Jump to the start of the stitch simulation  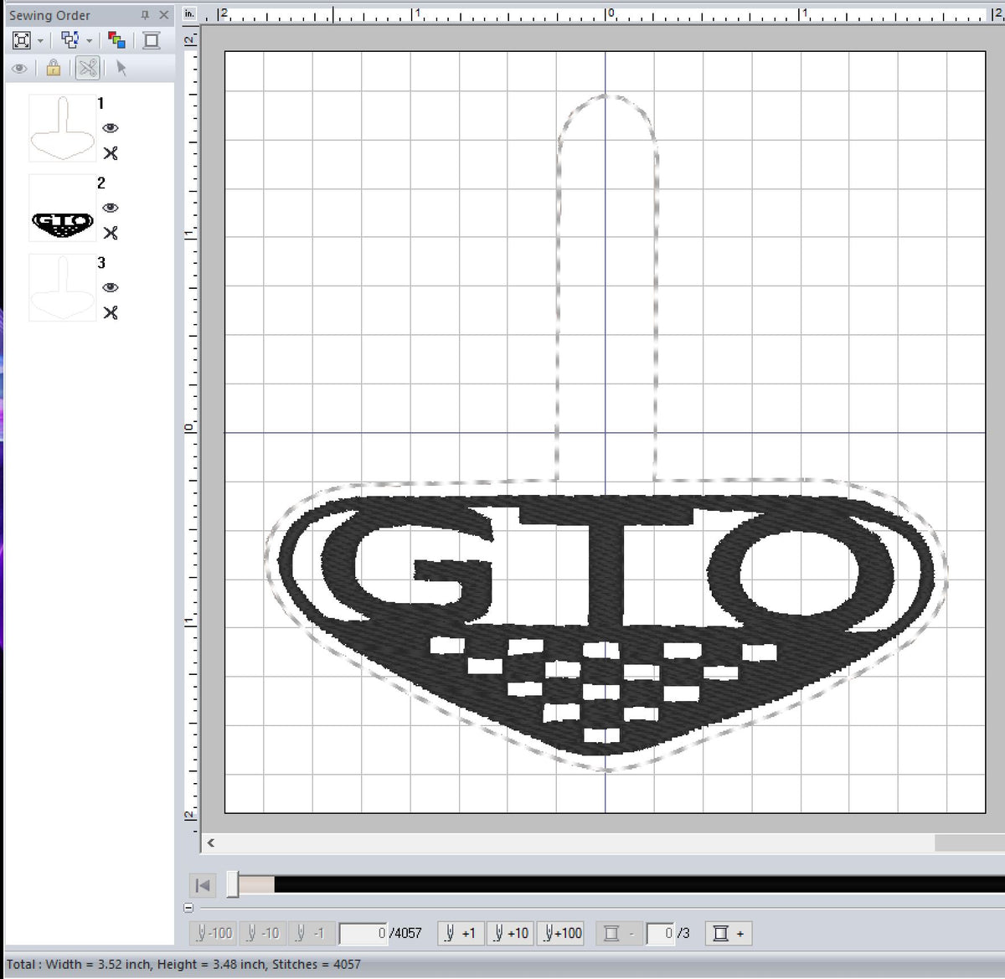click(204, 885)
